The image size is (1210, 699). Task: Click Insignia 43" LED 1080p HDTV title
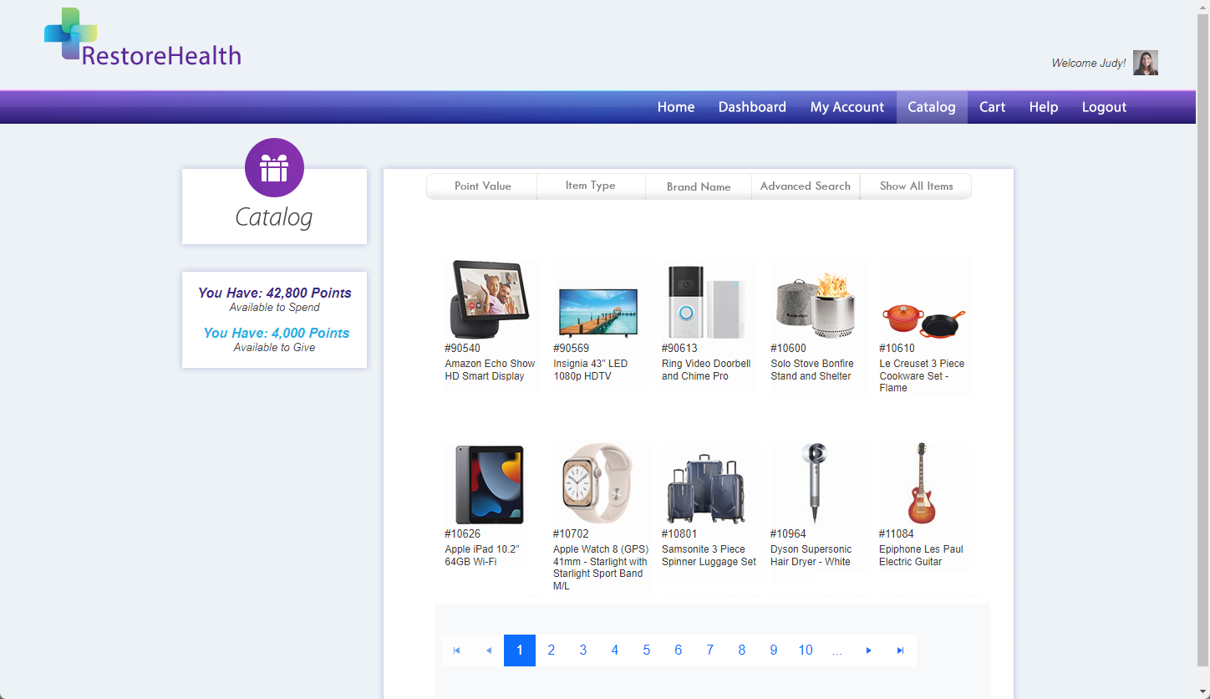point(590,370)
